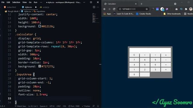Close the Calculator browser tab
The height and width of the screenshot is (108, 193).
136,4
